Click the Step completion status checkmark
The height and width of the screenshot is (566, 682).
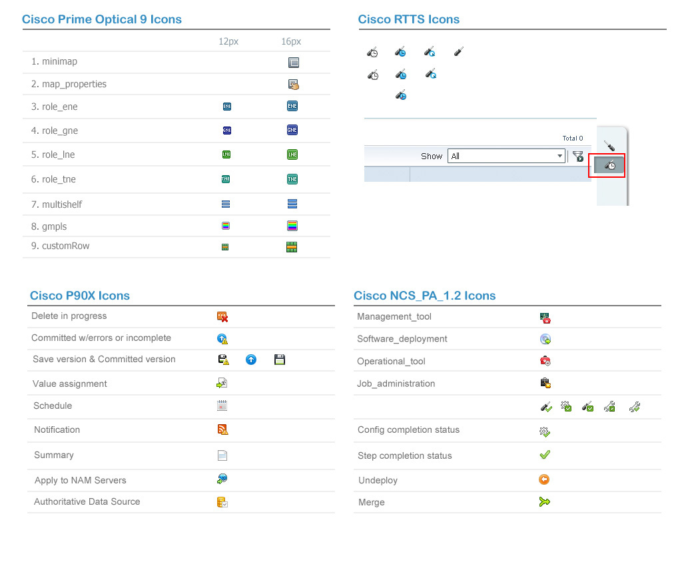[x=544, y=455]
